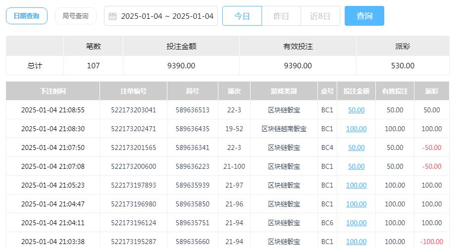The image size is (465, 247).
Task: Click total count value 107
Action: 93,65
